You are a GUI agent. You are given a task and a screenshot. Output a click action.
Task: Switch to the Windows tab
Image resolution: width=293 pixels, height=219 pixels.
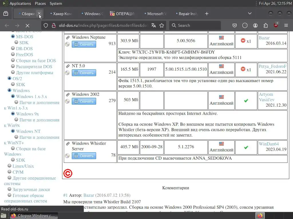pos(92,14)
